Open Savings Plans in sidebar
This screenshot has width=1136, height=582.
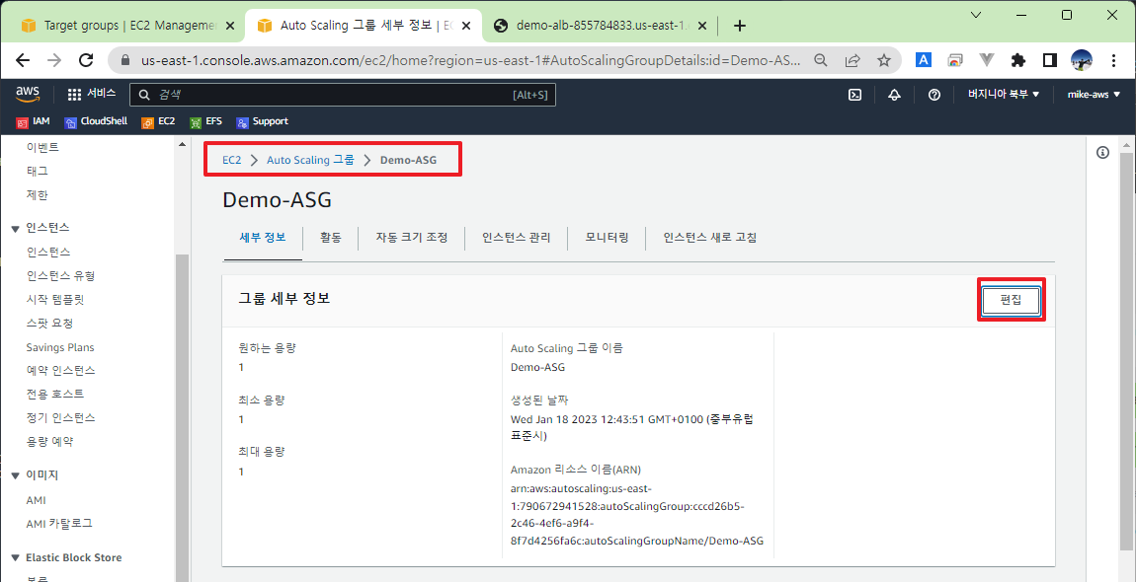(x=60, y=347)
